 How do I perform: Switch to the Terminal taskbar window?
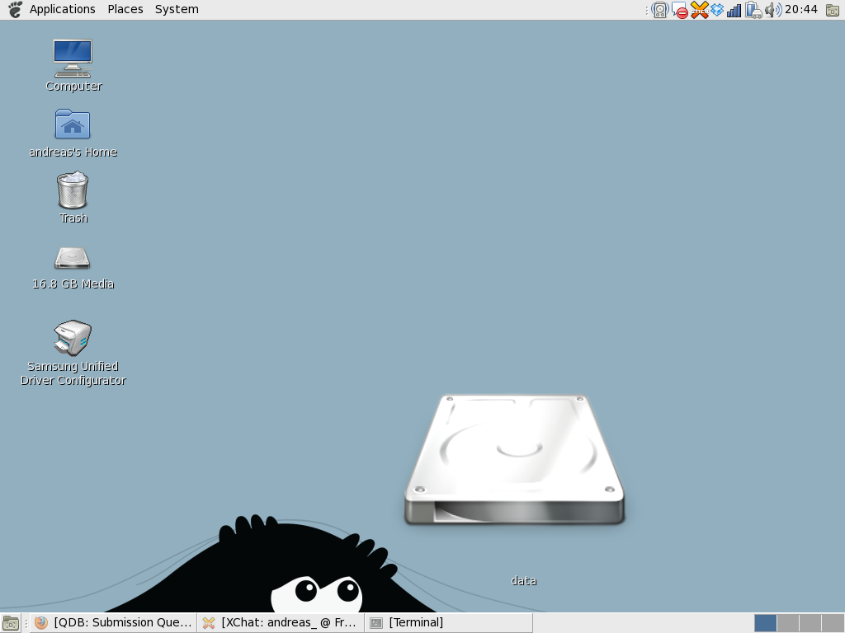point(449,623)
